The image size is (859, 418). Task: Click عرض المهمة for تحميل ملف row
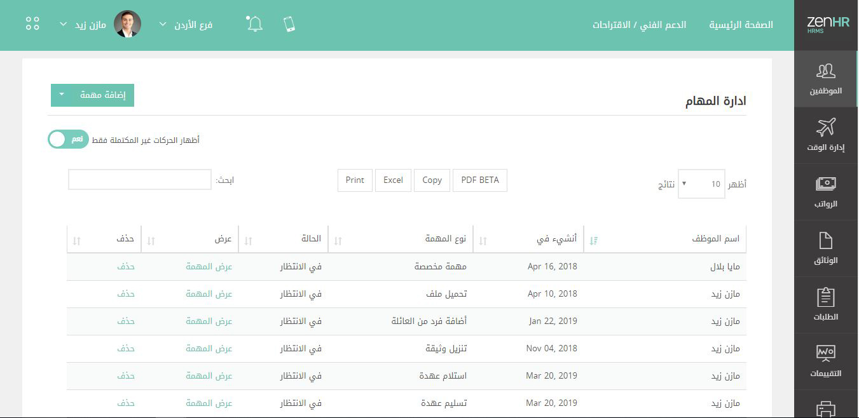[x=209, y=294]
